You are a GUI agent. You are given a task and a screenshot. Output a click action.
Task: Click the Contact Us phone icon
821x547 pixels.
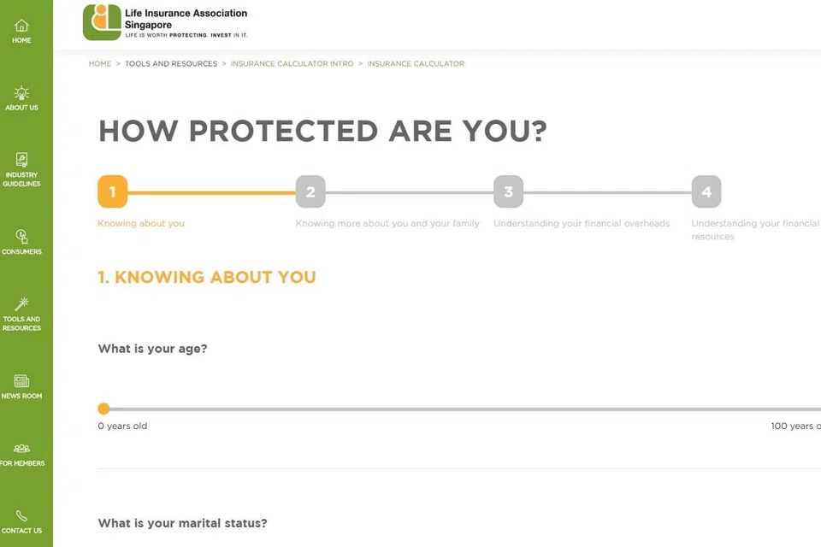coord(21,516)
